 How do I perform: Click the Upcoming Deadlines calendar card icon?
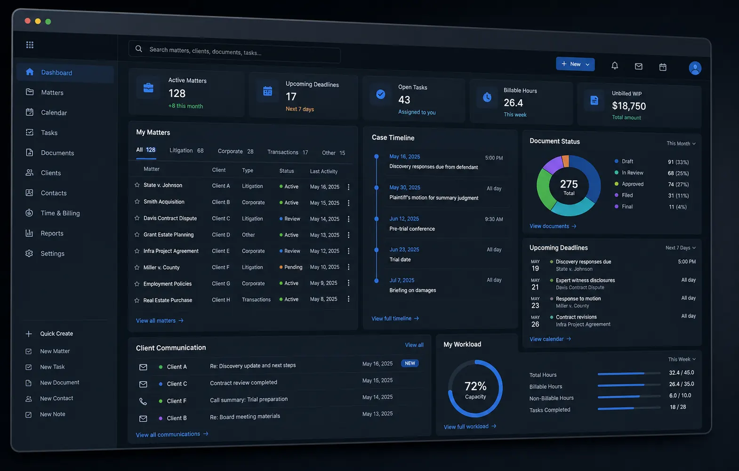pos(267,91)
